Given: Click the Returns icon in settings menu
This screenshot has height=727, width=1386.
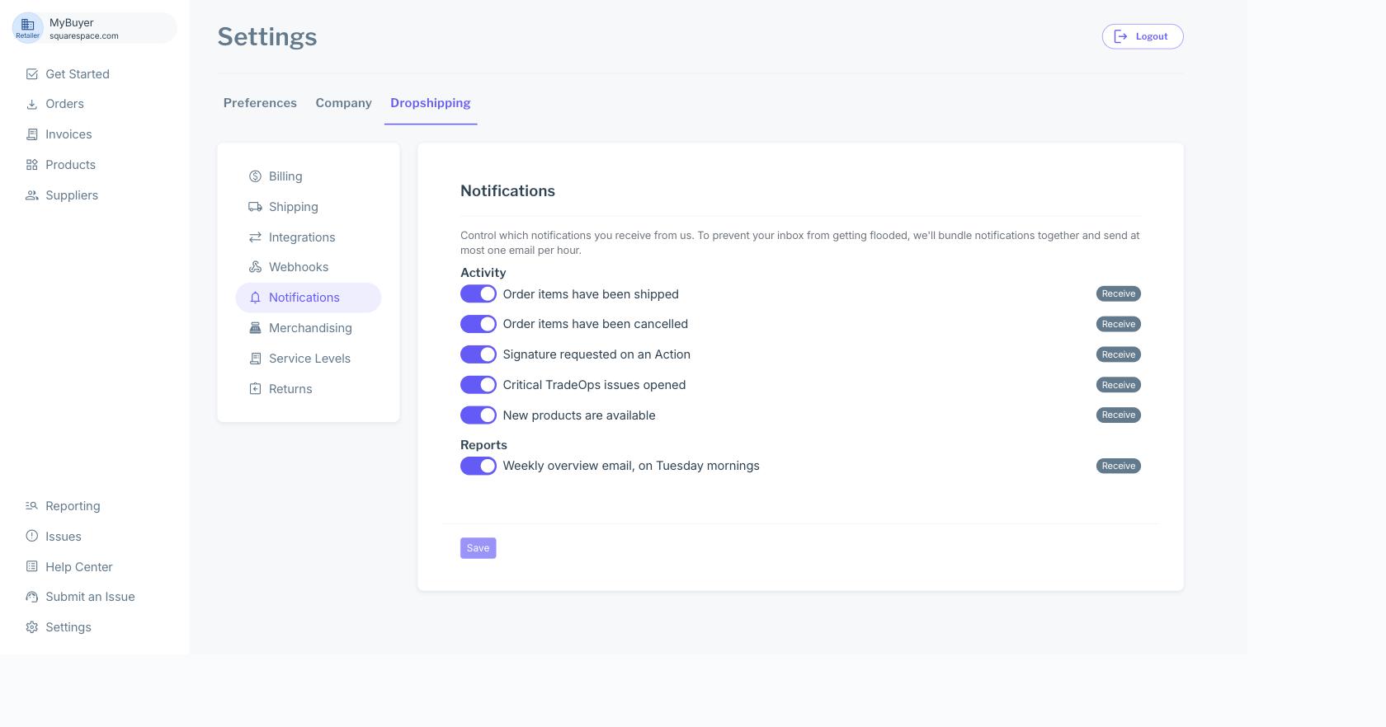Looking at the screenshot, I should (255, 389).
